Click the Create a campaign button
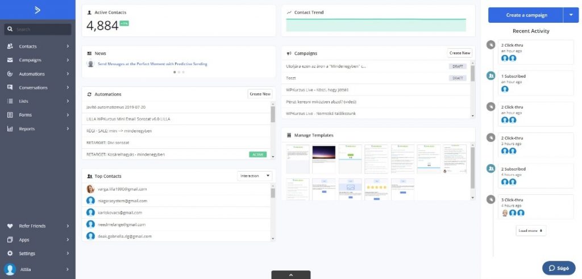The image size is (582, 279). tap(526, 15)
